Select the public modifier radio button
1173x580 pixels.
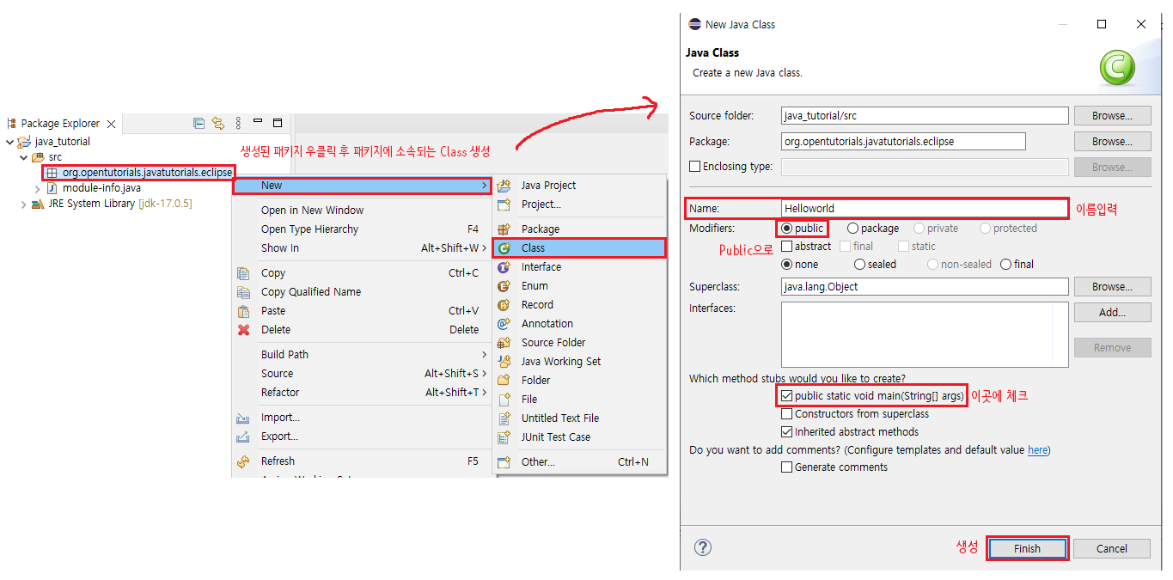pos(787,229)
